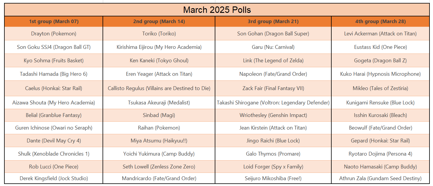This screenshot has height=186, width=433.
Task: Select Takashi Shirogane (Voltron: Legendary Defender) cell
Action: (273, 103)
